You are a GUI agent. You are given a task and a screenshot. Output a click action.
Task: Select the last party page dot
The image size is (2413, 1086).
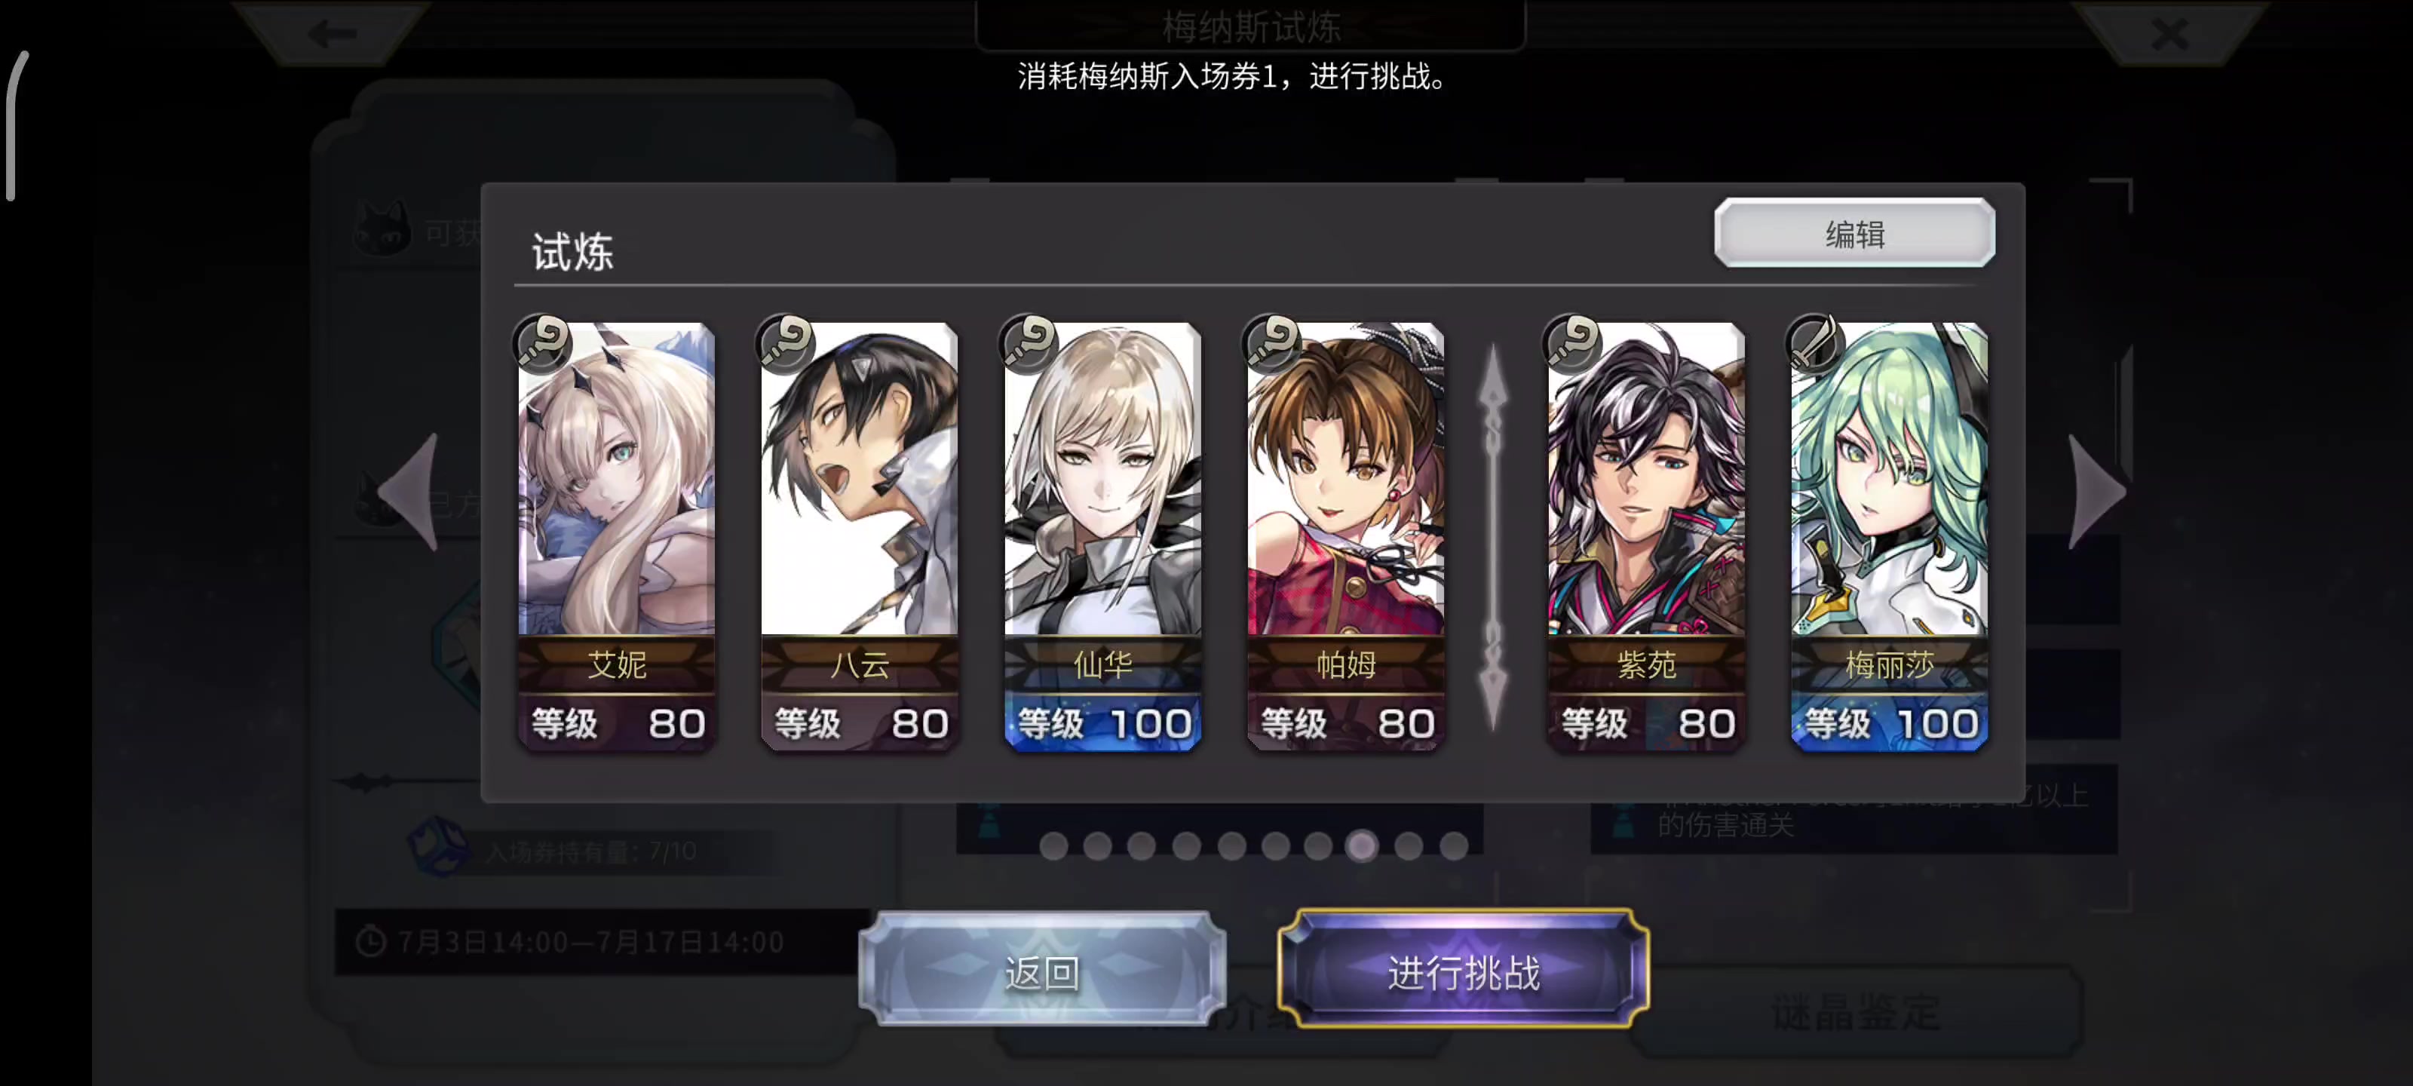point(1453,846)
